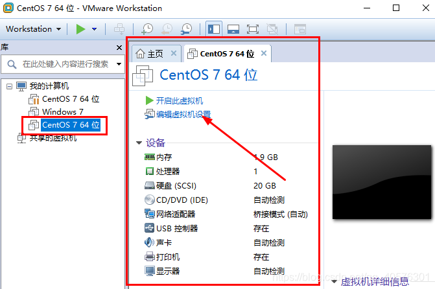Image resolution: width=435 pixels, height=289 pixels.
Task: Select Windows 7 in the library
Action: 62,111
